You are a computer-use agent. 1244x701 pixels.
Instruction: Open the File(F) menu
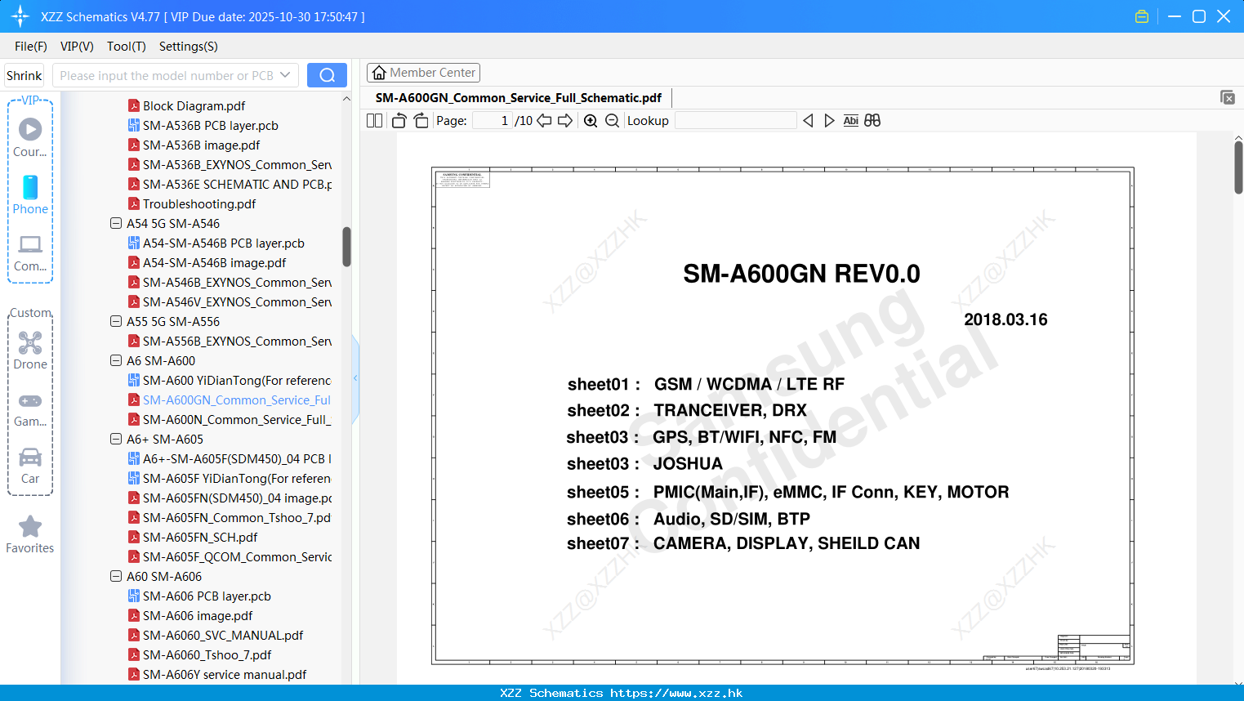coord(31,47)
